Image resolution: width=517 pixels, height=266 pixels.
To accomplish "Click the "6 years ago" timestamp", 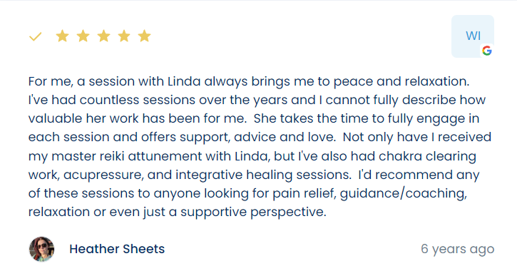I will tap(458, 249).
